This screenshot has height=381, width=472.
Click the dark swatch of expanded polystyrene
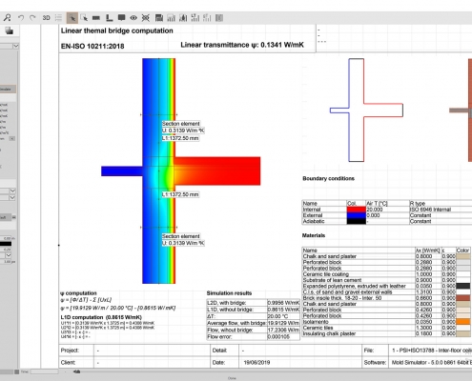tap(463, 286)
